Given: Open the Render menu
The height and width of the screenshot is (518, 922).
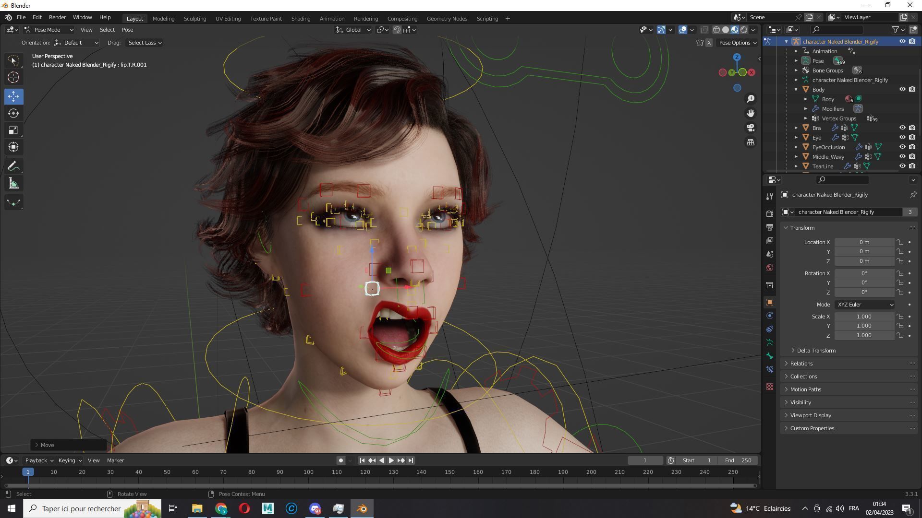Looking at the screenshot, I should (x=57, y=17).
